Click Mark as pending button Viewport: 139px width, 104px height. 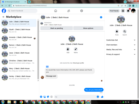pyautogui.click(x=57, y=28)
